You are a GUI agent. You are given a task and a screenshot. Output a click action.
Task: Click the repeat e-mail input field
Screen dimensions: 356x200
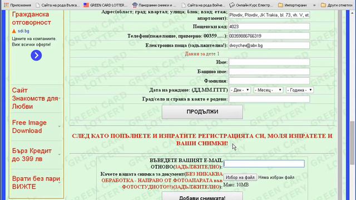pos(264,164)
